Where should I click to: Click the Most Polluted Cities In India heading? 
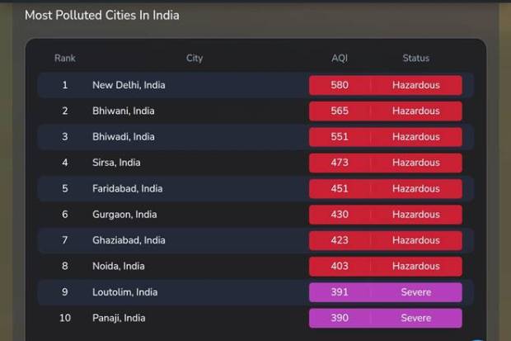101,15
